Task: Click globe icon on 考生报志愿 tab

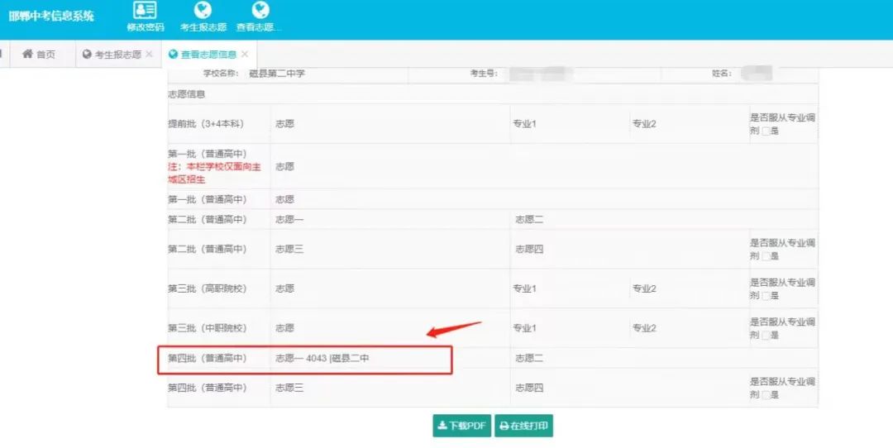Action: [x=87, y=55]
